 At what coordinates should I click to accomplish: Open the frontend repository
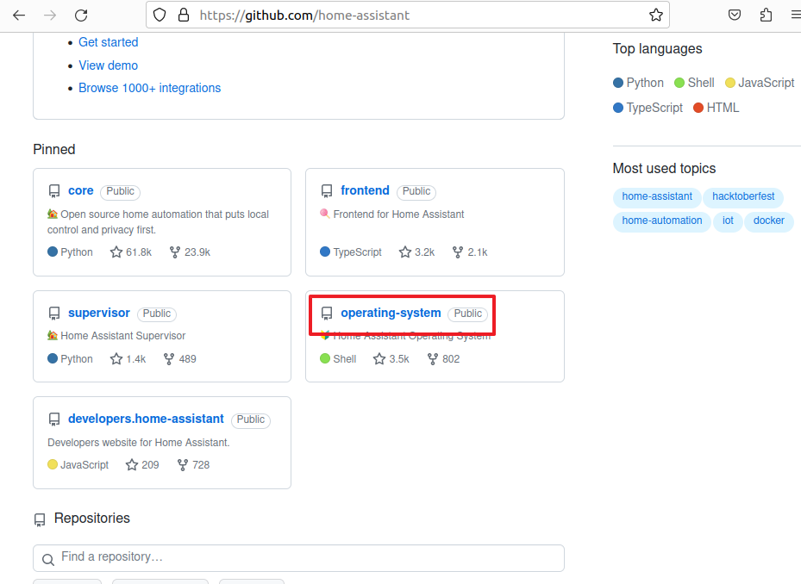coord(365,190)
